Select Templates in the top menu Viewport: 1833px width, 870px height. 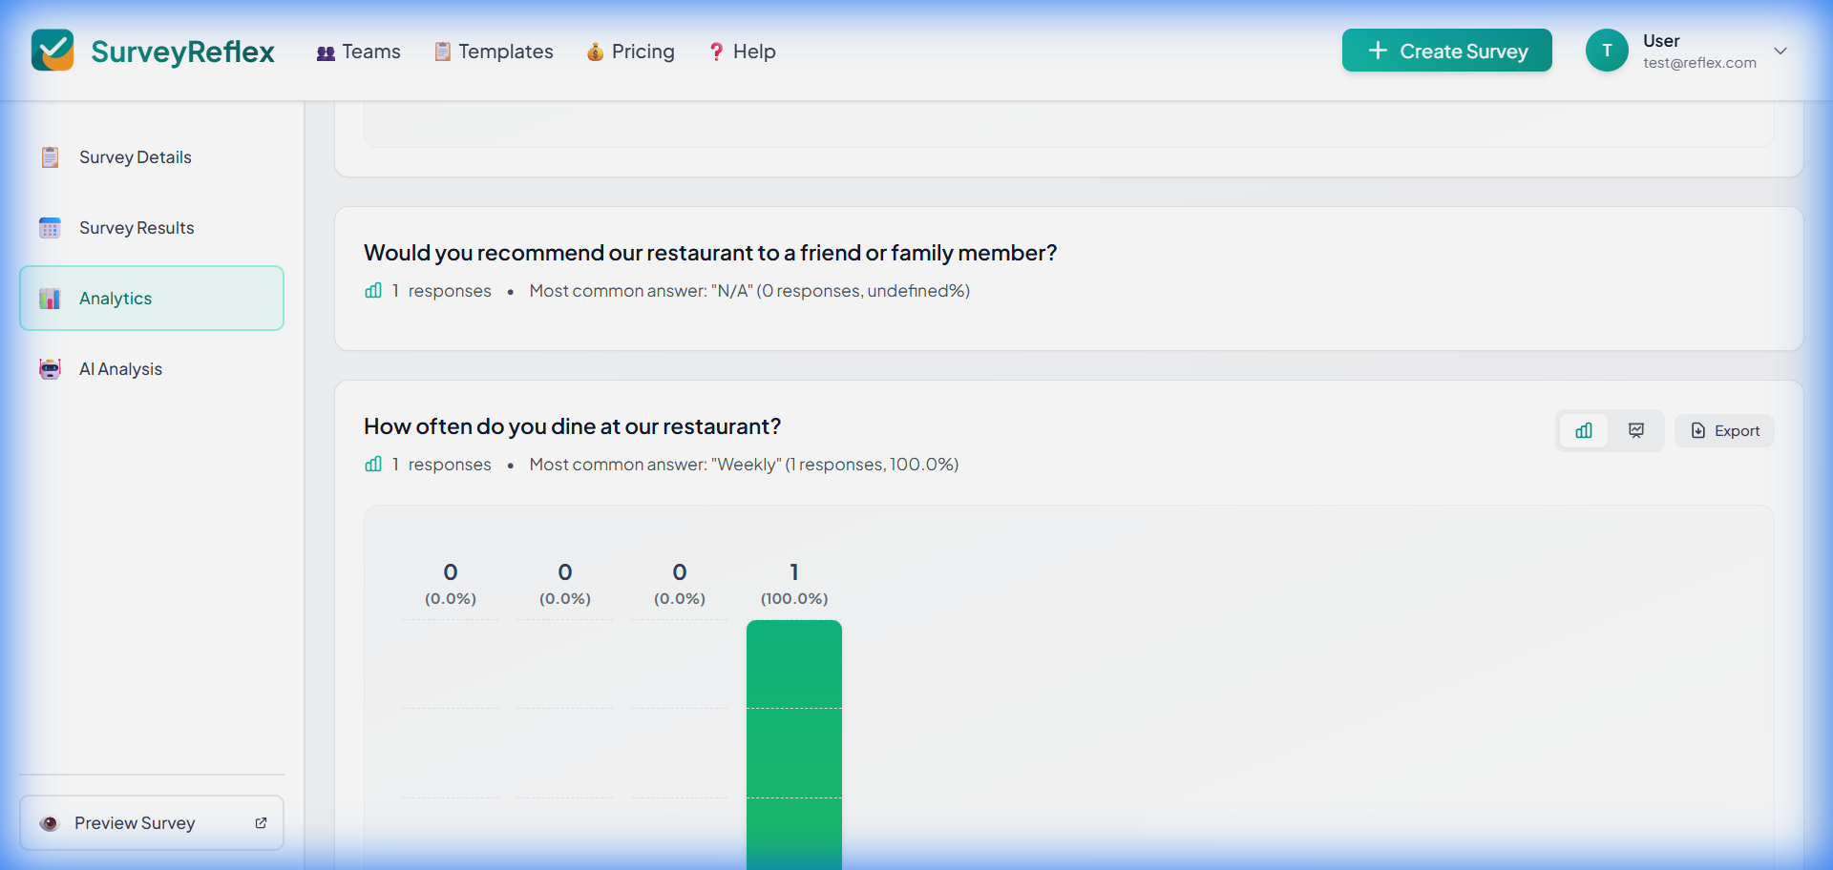[494, 52]
